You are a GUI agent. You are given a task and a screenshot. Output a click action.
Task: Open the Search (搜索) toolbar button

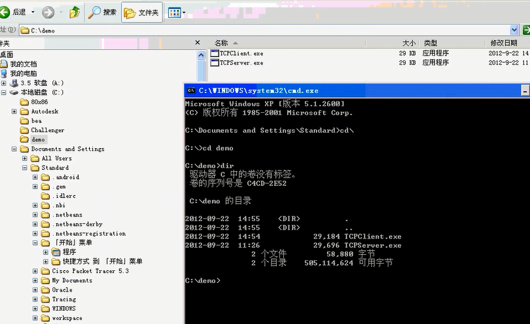[x=102, y=13]
